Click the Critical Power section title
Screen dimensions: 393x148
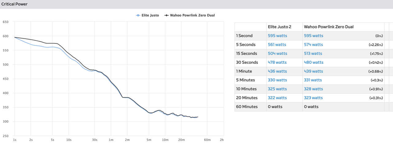[x=14, y=4]
